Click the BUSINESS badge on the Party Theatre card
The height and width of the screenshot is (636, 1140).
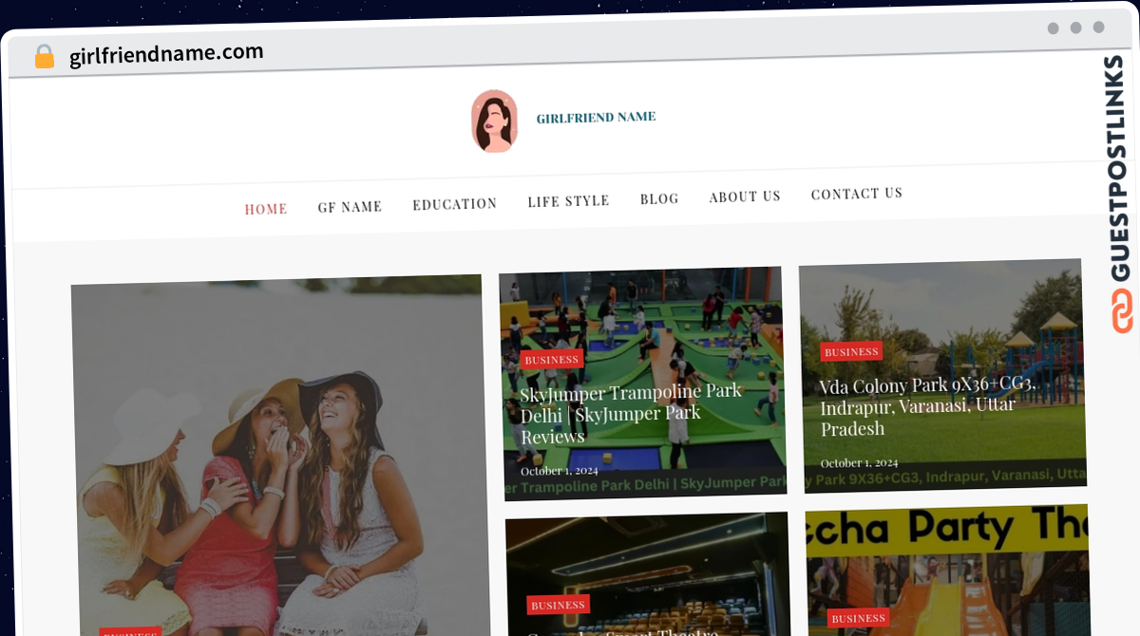(x=858, y=618)
